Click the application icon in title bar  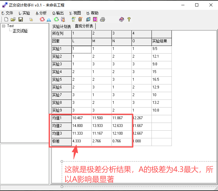(5, 5)
